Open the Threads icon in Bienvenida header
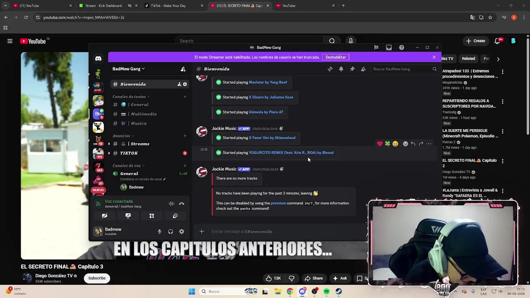 (330, 69)
